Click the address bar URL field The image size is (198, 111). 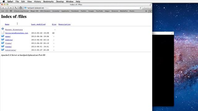(83, 8)
